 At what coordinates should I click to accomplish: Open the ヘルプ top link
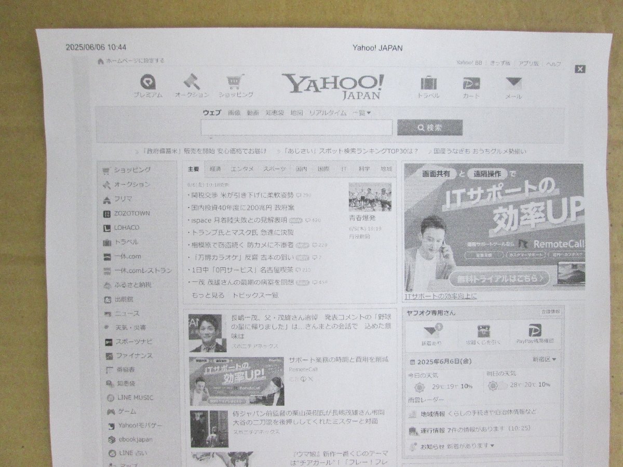(554, 64)
